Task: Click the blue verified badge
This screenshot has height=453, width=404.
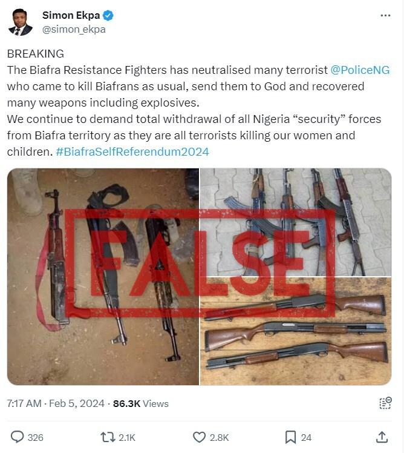Action: [x=108, y=16]
